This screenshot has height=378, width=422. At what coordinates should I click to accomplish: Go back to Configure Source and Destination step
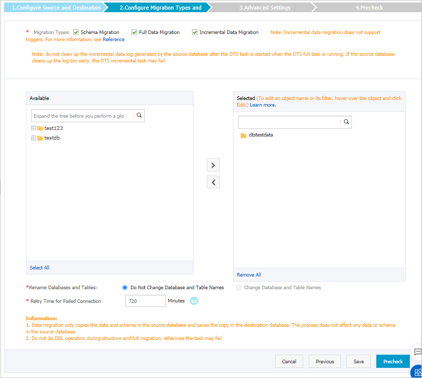pyautogui.click(x=56, y=7)
